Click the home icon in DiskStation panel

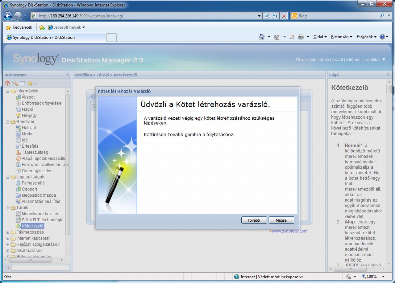tap(7, 83)
